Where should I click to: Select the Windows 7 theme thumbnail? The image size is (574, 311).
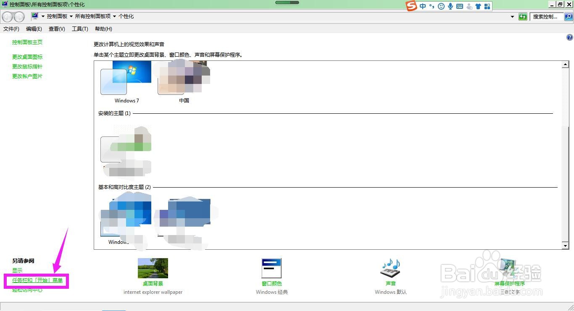pyautogui.click(x=126, y=78)
